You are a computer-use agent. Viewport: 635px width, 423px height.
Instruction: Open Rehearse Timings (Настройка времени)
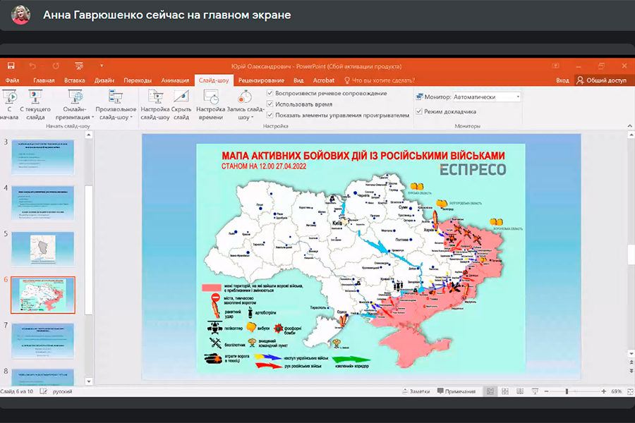(x=210, y=102)
